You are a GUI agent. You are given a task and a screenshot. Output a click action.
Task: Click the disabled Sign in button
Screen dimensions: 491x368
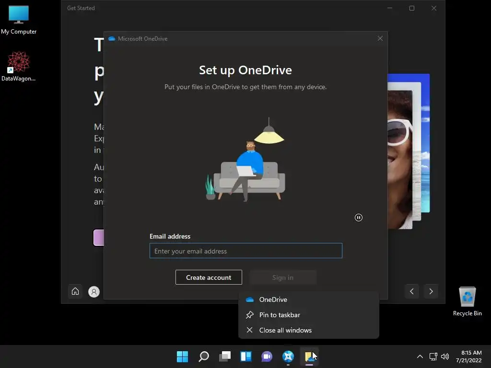(x=283, y=277)
